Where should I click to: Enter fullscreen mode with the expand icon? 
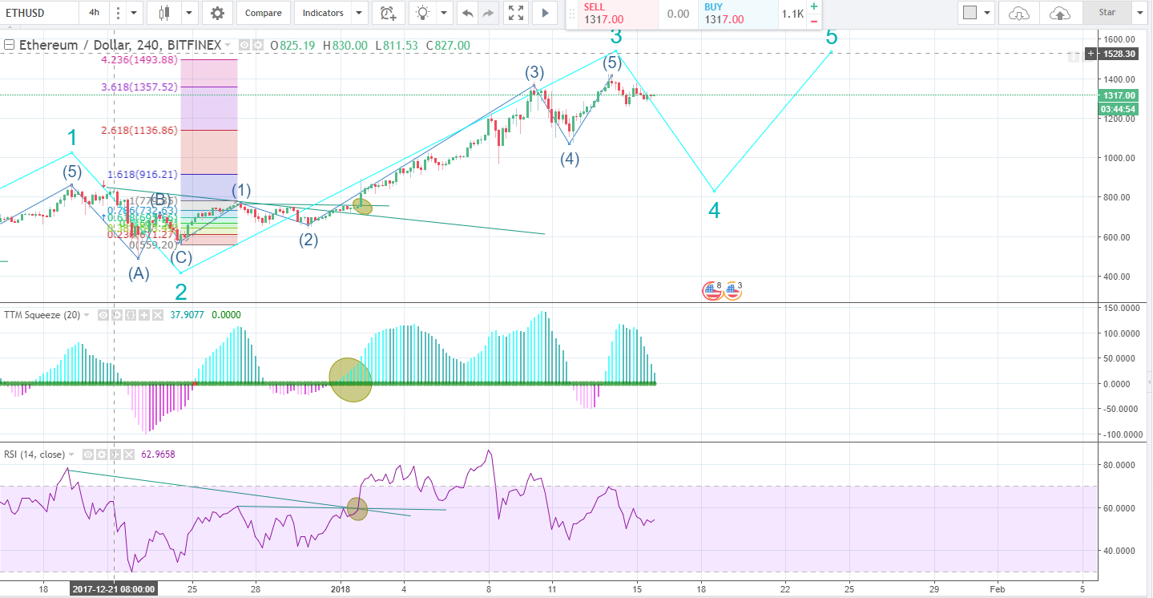click(515, 13)
